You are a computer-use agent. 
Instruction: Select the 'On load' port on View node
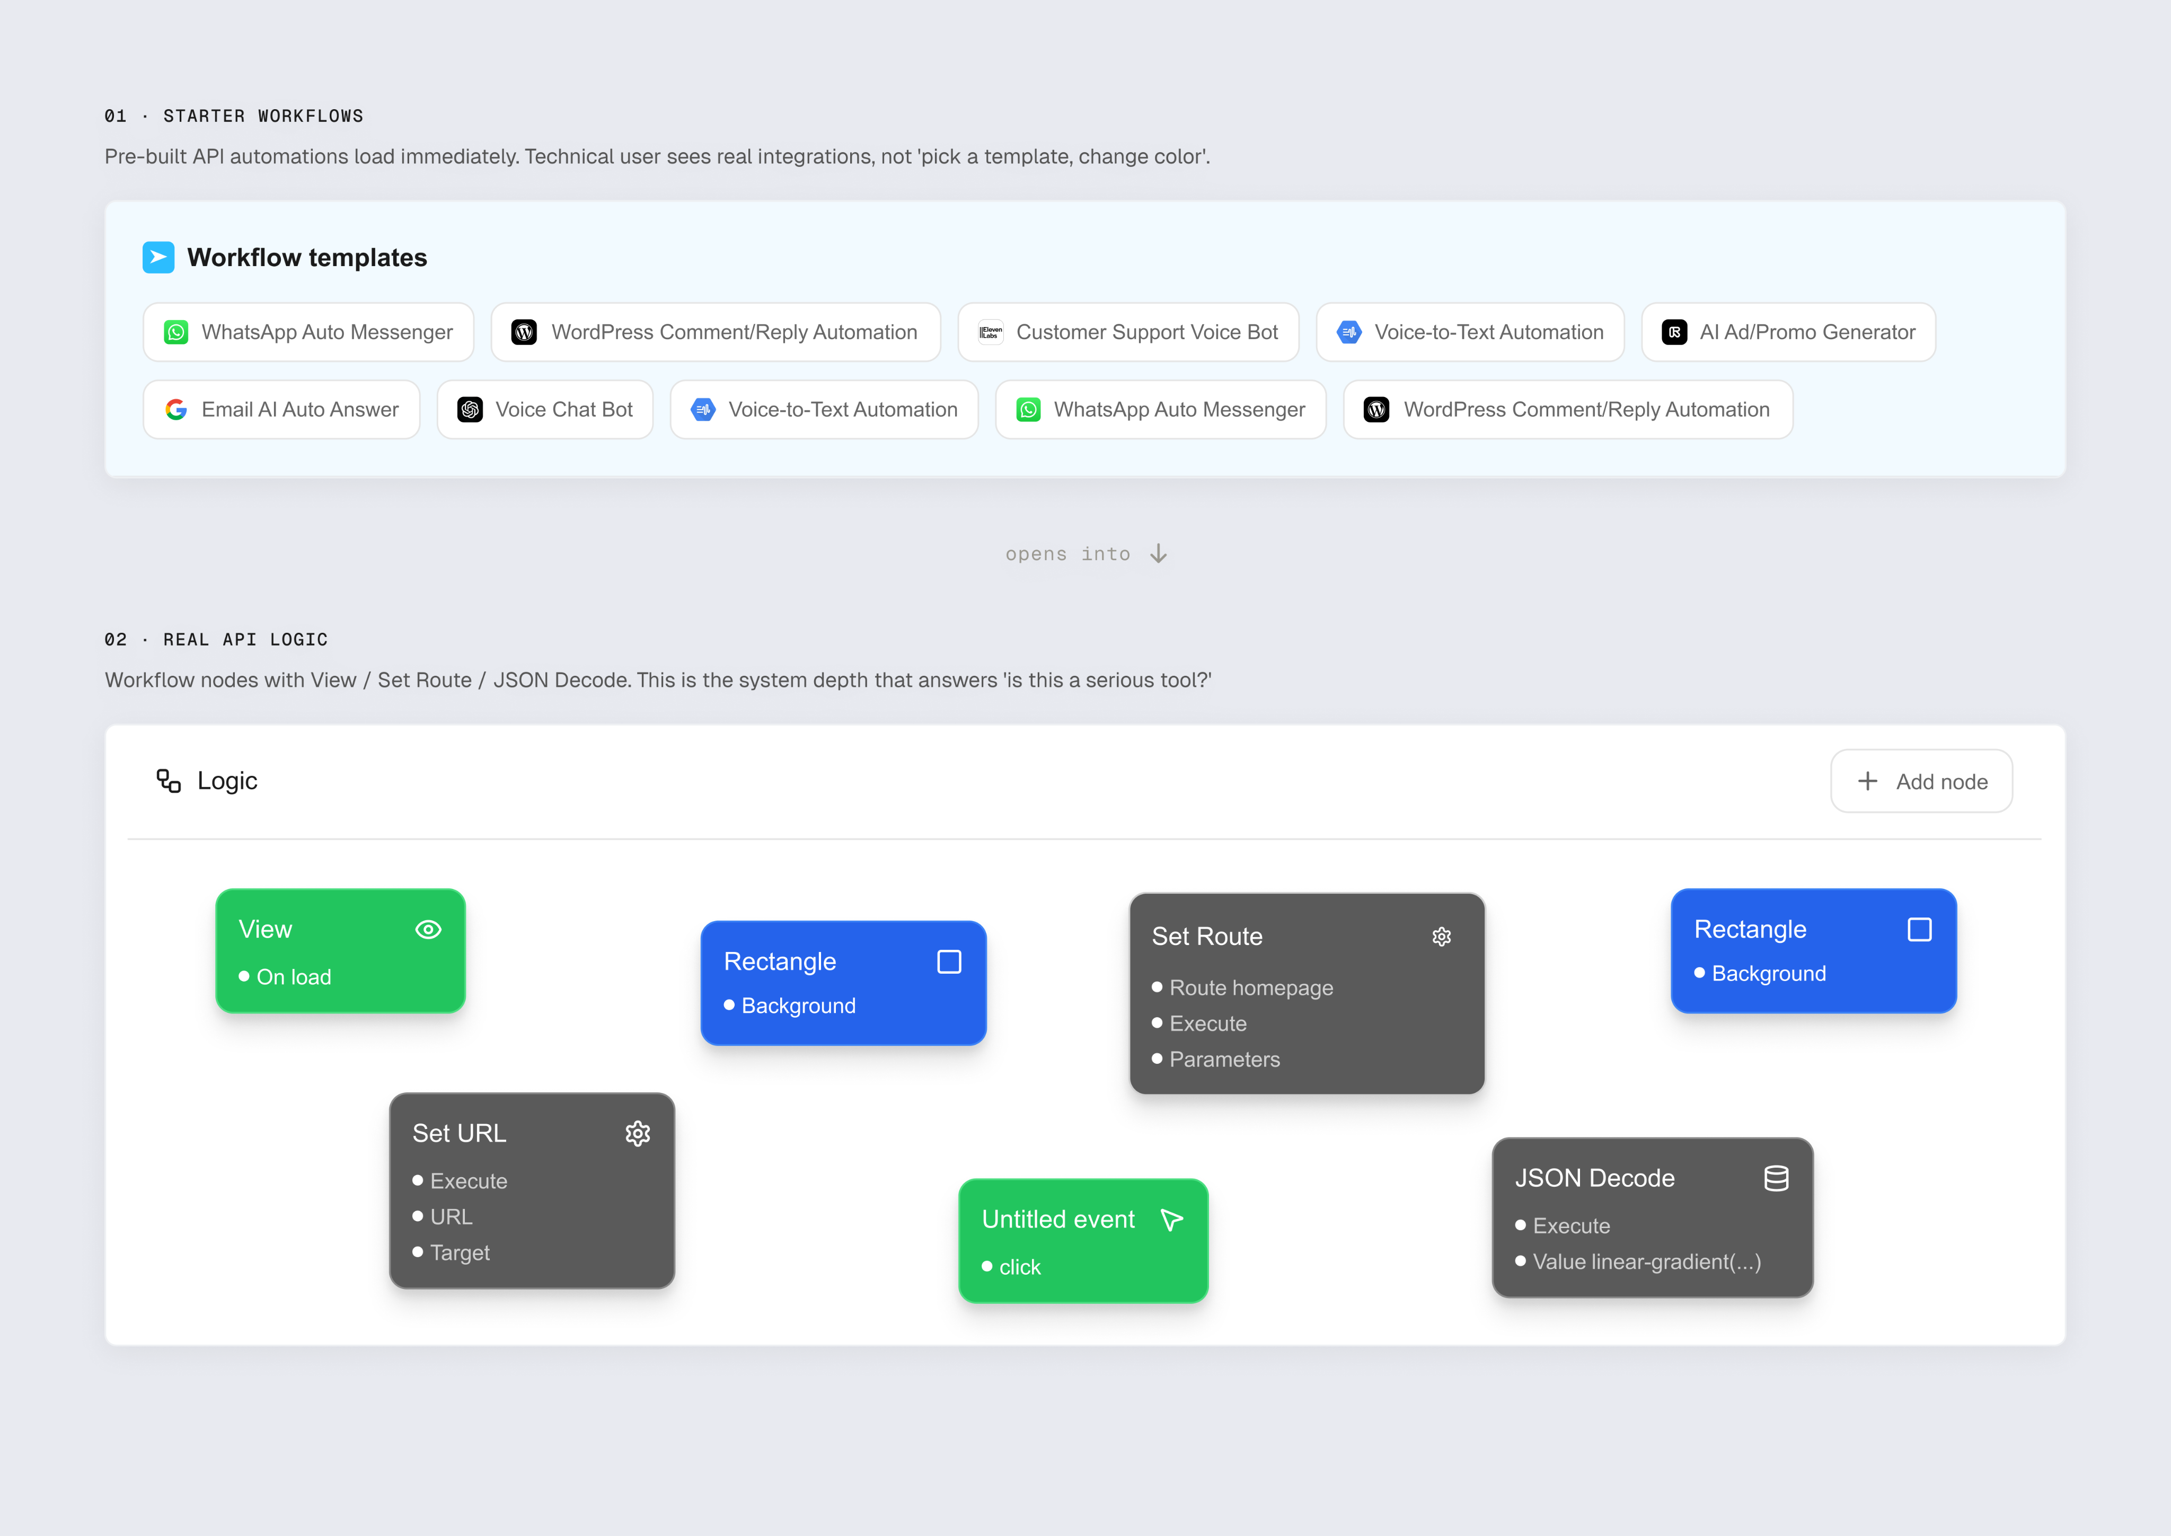(x=285, y=977)
